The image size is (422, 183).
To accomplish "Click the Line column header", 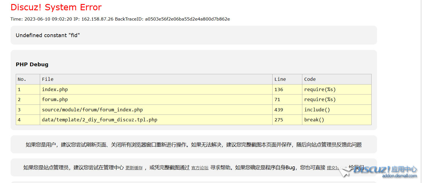I will (280, 79).
